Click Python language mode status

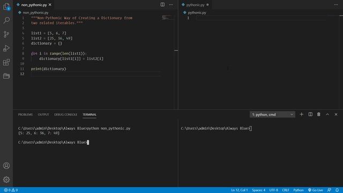tap(299, 190)
